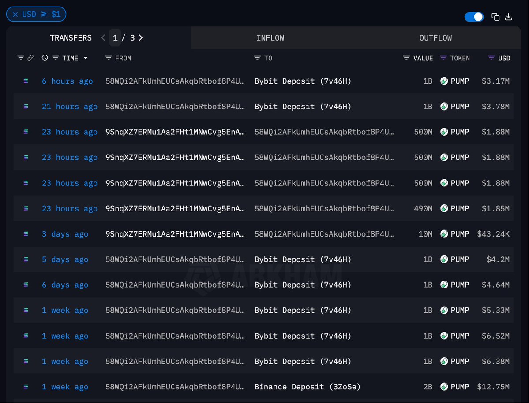
Task: Click the 10M transfer value
Action: click(425, 234)
